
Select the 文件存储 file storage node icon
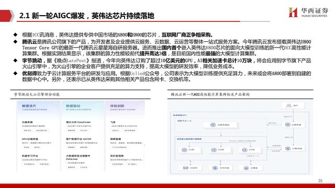(x=215, y=168)
